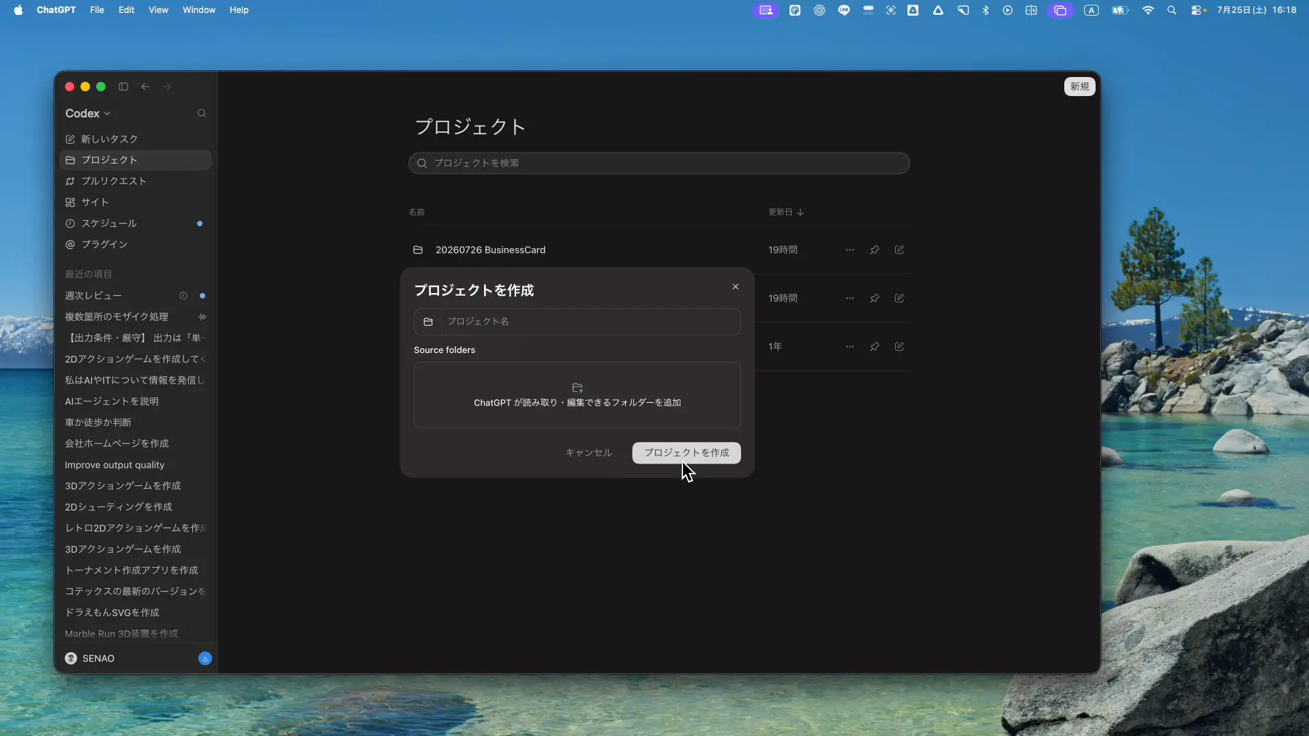Click edit icon on second 19時間 row

tap(899, 298)
